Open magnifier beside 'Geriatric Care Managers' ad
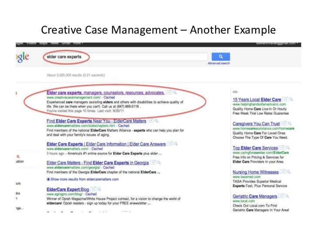 coord(287,196)
